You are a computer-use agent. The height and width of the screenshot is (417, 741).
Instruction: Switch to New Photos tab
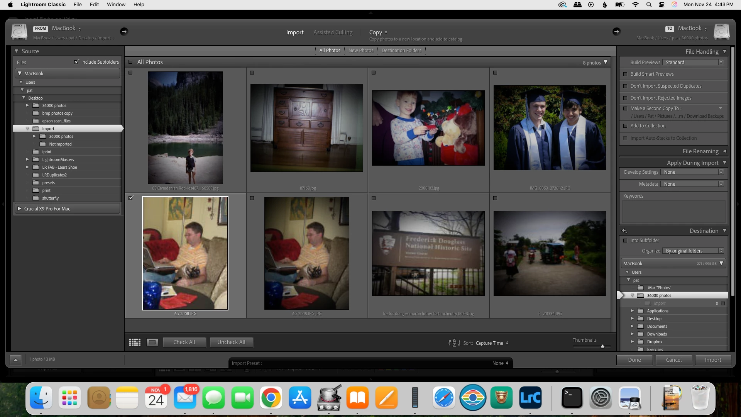pyautogui.click(x=361, y=51)
